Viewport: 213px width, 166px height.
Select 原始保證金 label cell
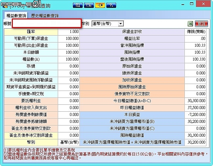[x=132, y=67]
